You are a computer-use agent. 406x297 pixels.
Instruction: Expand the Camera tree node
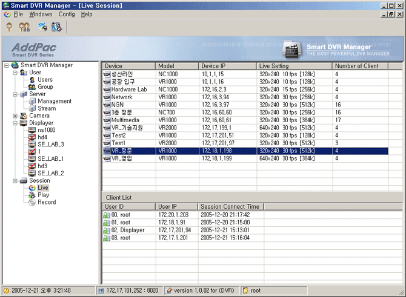pyautogui.click(x=15, y=116)
